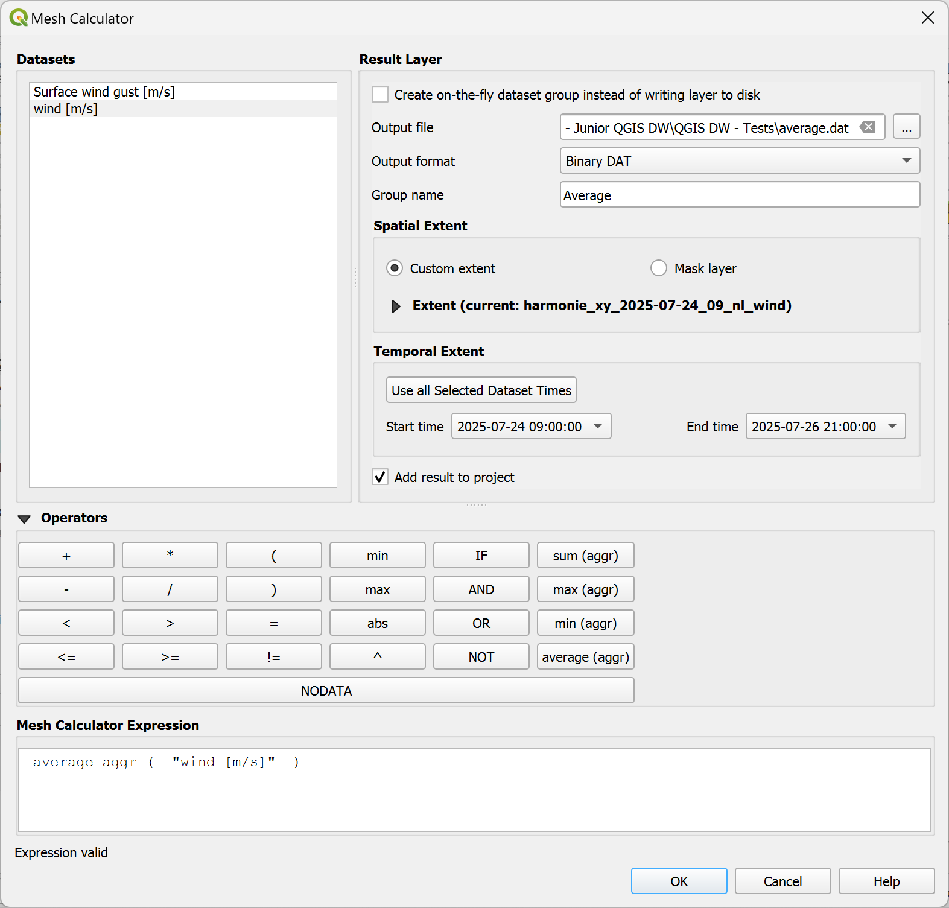949x908 pixels.
Task: Insert the multiplication operator
Action: (x=170, y=556)
